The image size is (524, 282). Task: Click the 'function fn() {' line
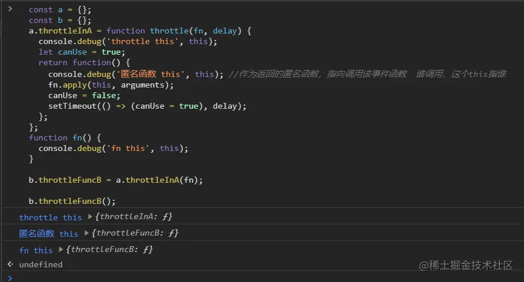[x=65, y=138]
